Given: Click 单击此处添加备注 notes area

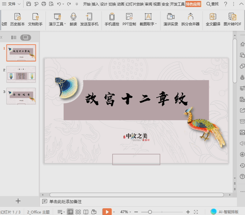Looking at the screenshot, I should (65, 202).
